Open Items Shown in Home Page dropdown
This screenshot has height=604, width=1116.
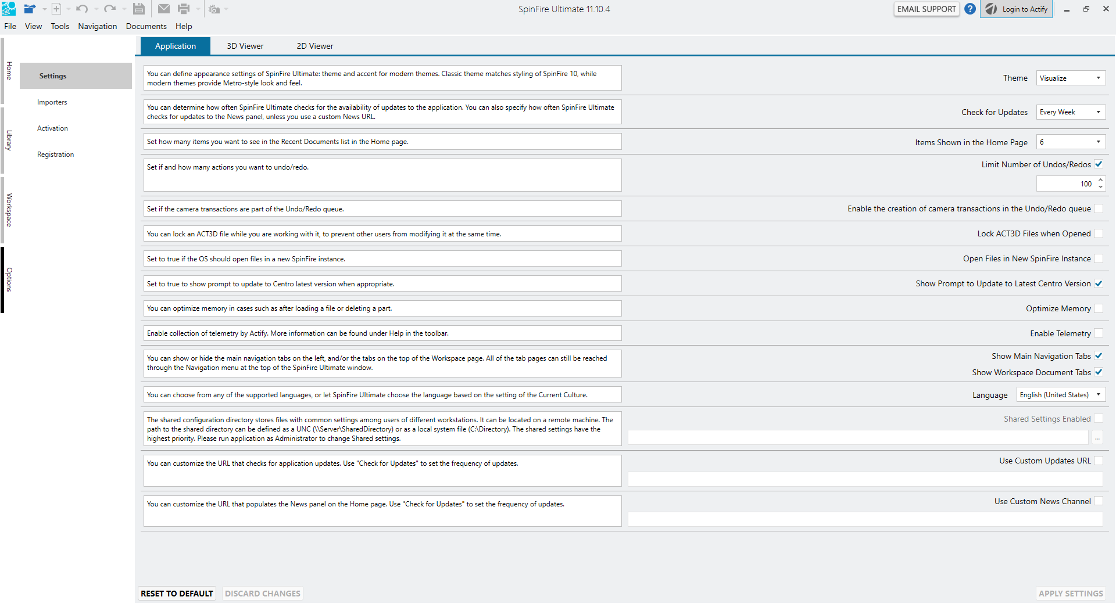click(x=1071, y=142)
